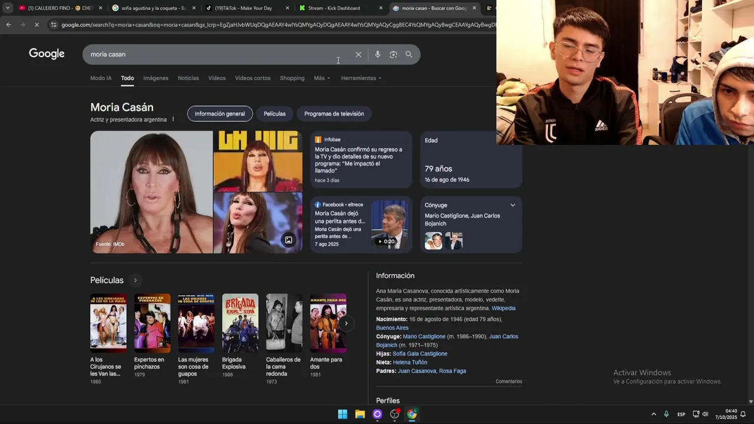Click the browser address bar URL
Image resolution: width=754 pixels, height=424 pixels.
point(278,25)
